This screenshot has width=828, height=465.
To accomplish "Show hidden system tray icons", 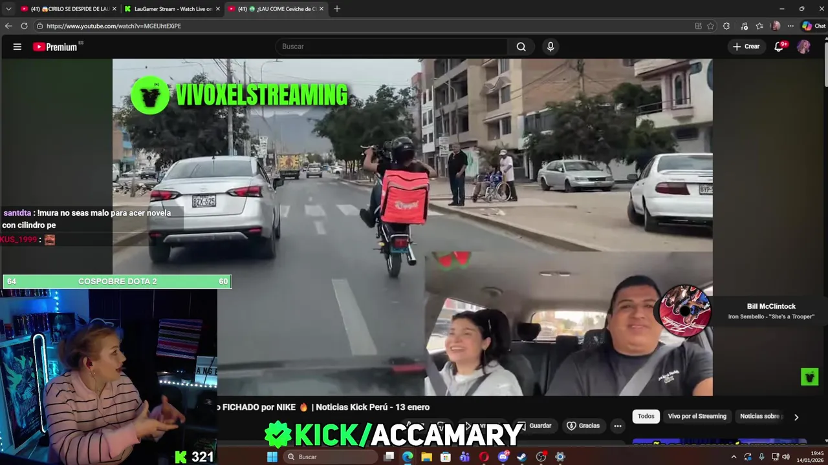I will coord(734,457).
